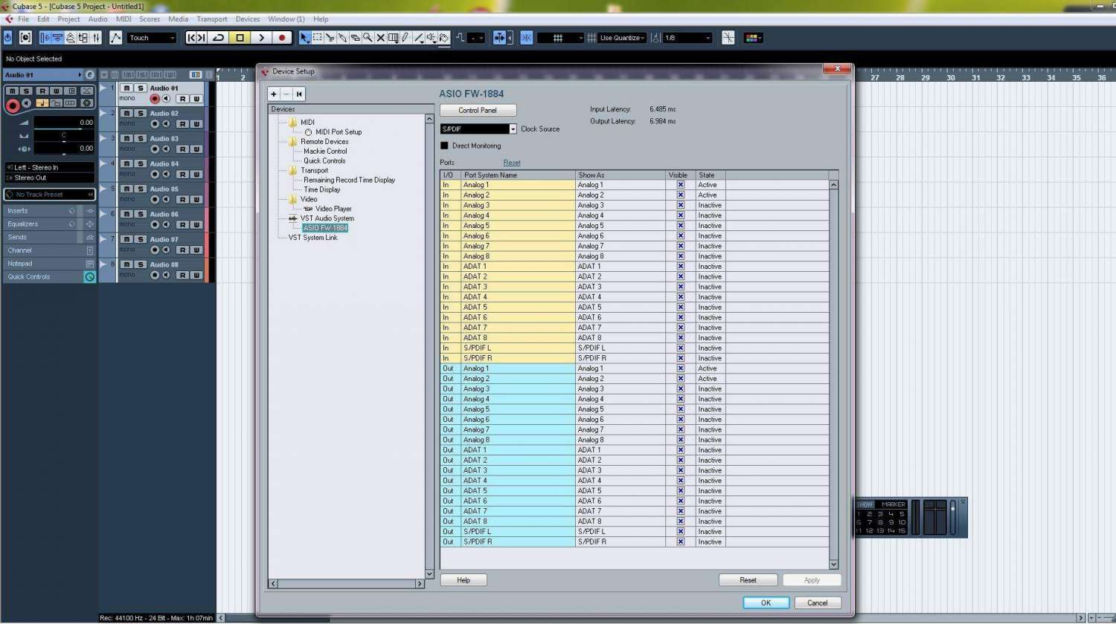Open the Transport menu

[212, 19]
